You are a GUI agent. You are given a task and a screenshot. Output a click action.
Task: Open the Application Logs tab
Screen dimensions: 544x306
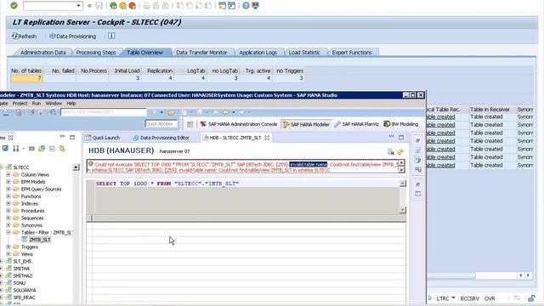258,53
